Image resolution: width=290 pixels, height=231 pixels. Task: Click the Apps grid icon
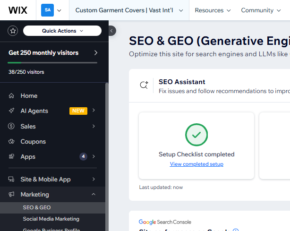[11, 156]
